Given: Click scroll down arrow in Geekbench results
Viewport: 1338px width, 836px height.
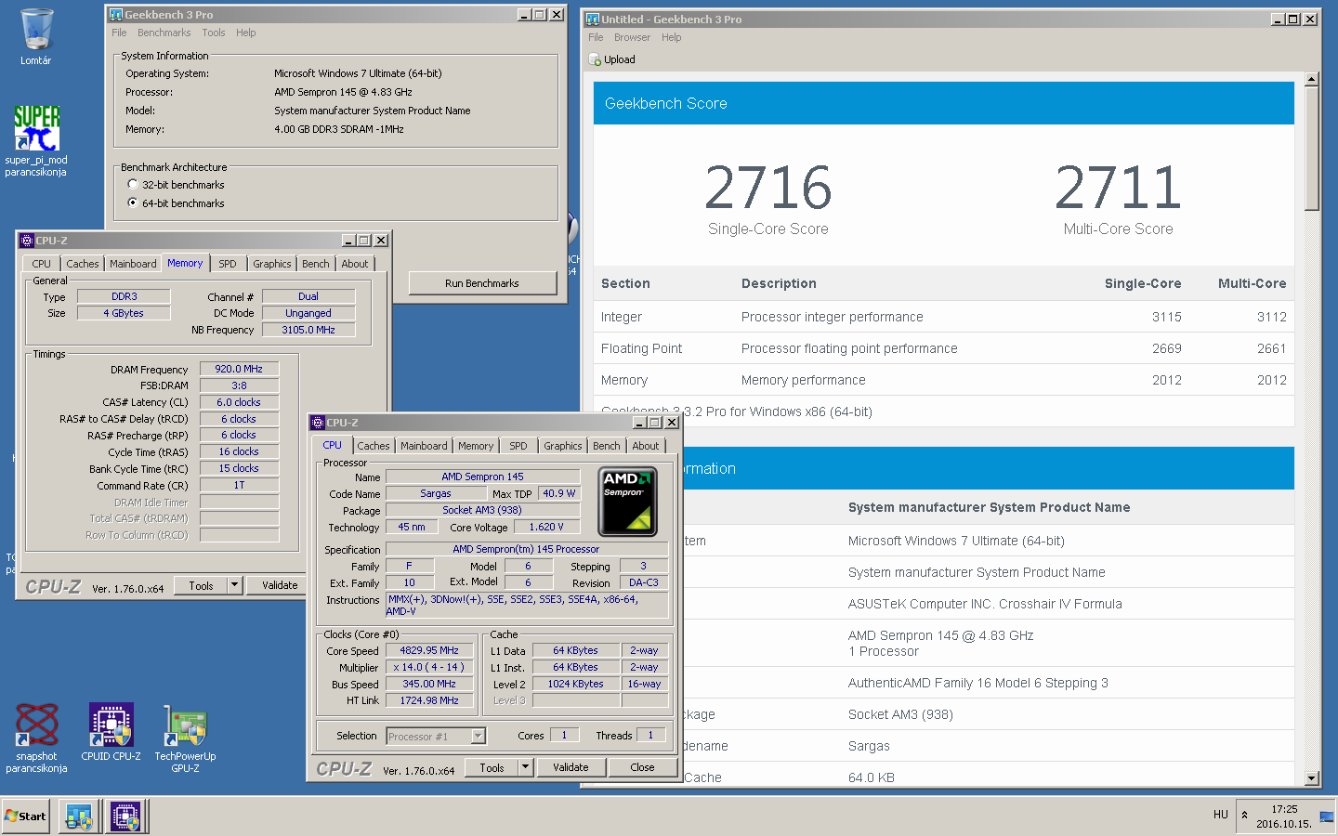Looking at the screenshot, I should (x=1312, y=778).
